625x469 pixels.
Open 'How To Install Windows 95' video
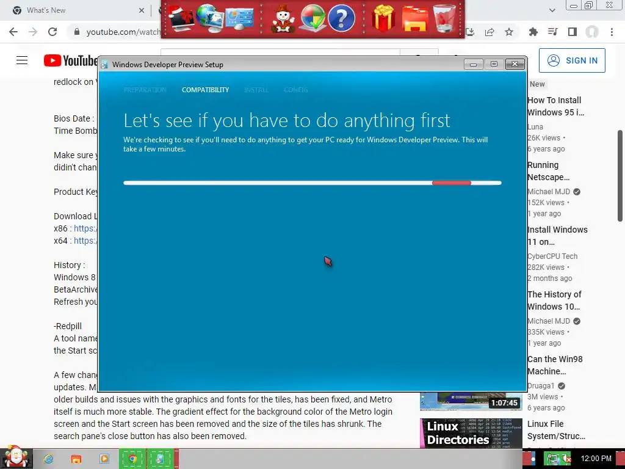556,106
